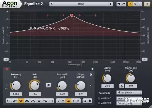Click the Bandwidth knob

(x=62, y=86)
